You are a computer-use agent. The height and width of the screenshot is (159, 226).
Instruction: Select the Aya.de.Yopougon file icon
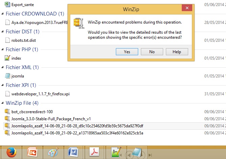coord(7,22)
